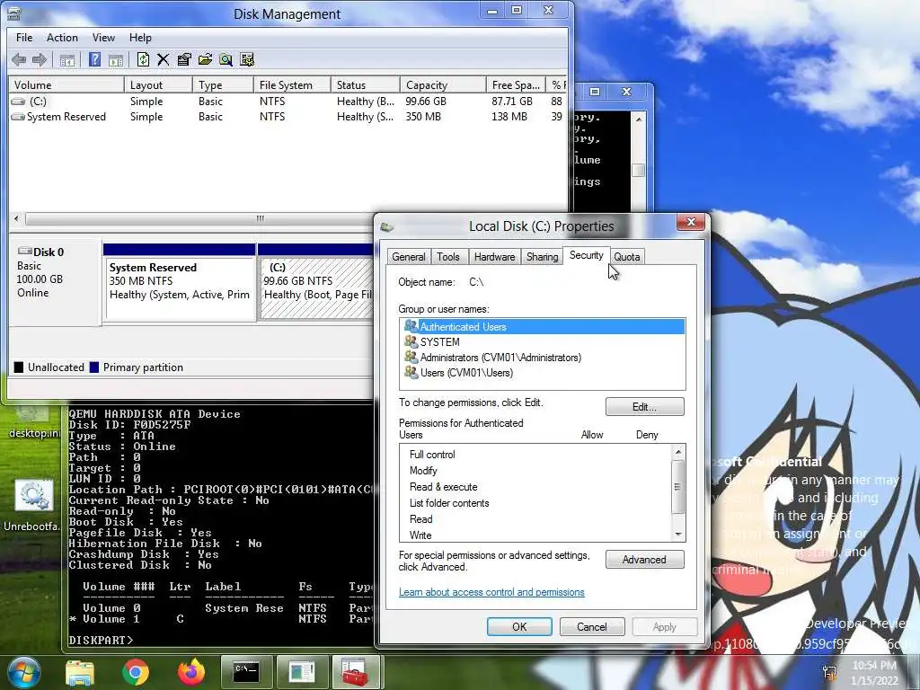The width and height of the screenshot is (920, 690).
Task: Select SYSTEM in the group list
Action: (x=542, y=342)
